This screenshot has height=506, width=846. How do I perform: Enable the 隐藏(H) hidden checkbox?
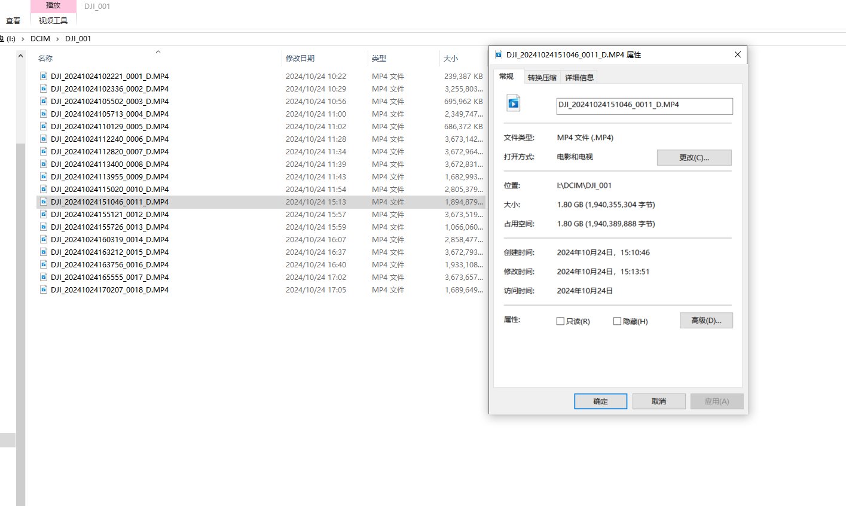[617, 321]
